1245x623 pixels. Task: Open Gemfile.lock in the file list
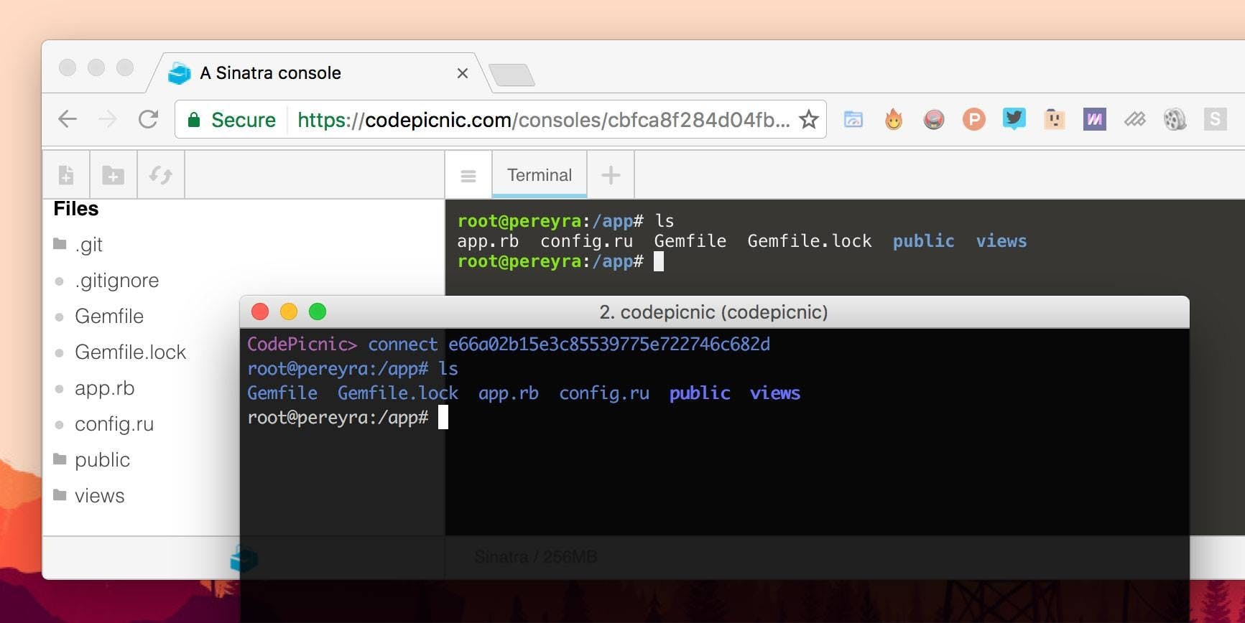point(121,352)
